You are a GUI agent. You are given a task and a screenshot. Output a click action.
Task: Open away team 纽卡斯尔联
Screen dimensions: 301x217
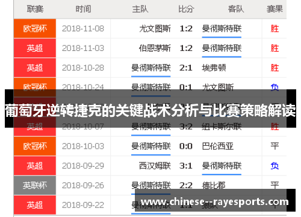click(x=222, y=127)
